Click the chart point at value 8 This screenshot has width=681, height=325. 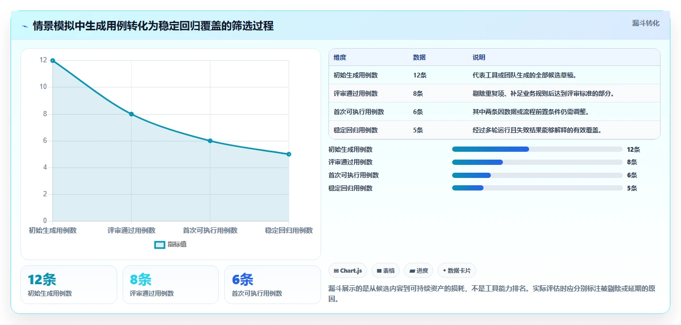click(x=131, y=114)
